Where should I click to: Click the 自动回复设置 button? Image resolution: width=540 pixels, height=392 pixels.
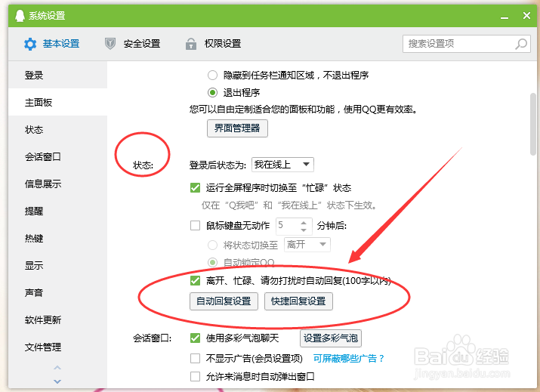click(224, 301)
